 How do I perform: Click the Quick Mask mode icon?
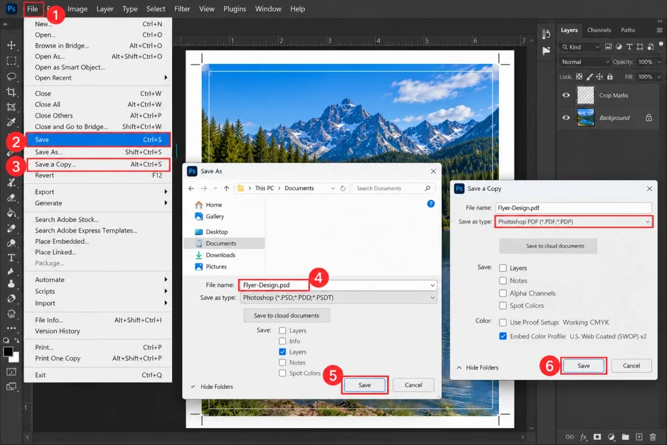12,372
